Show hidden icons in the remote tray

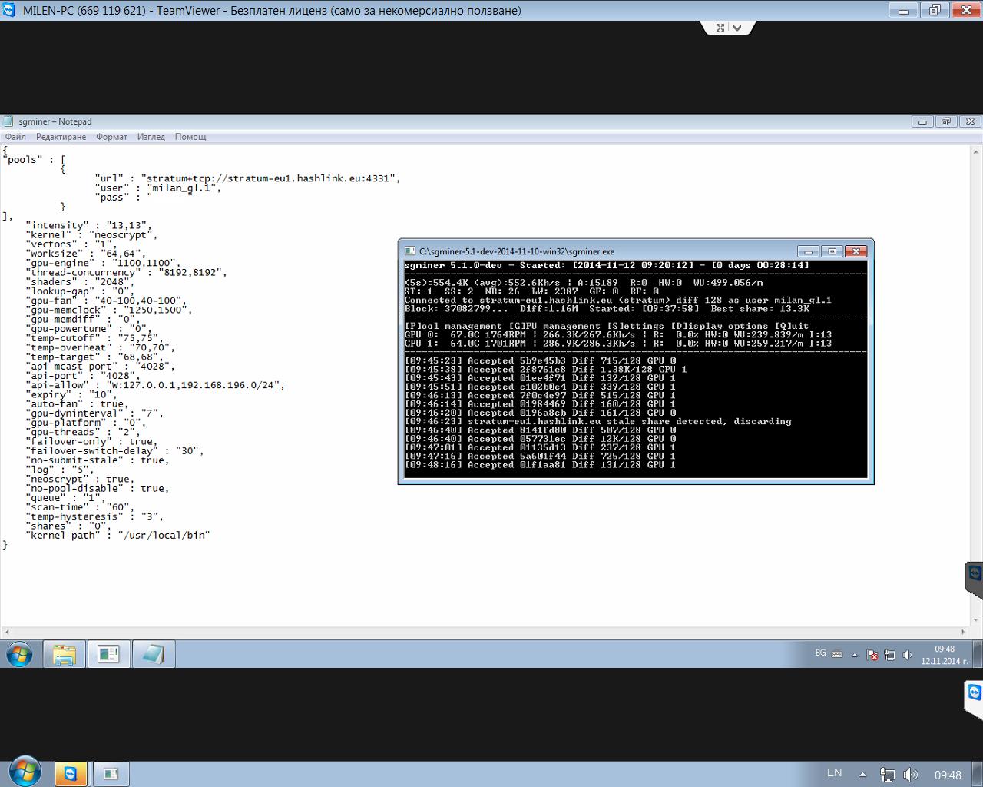[855, 655]
